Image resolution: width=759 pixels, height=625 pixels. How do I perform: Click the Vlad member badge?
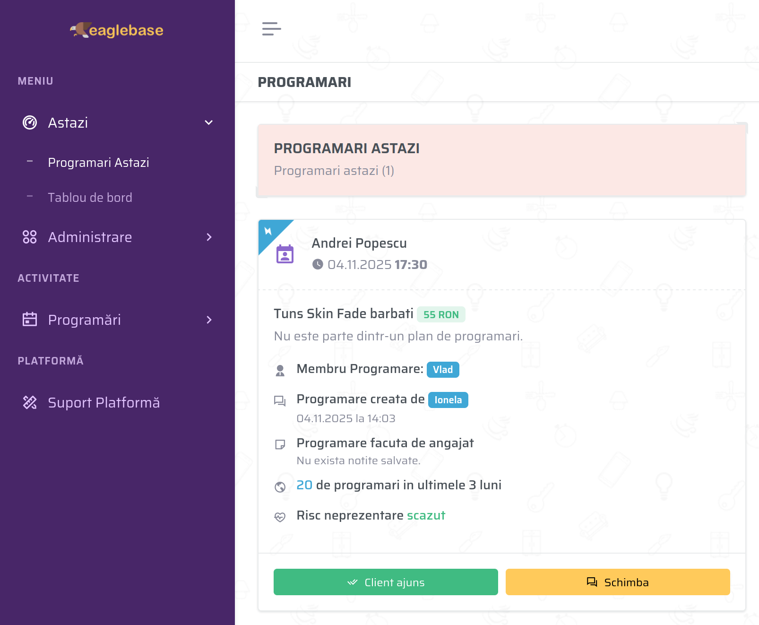click(443, 370)
